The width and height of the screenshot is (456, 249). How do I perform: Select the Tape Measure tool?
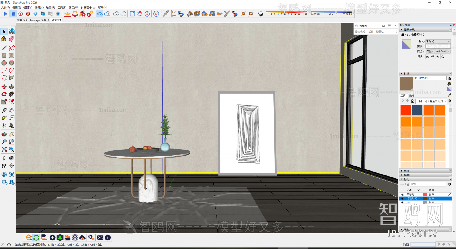(4, 110)
